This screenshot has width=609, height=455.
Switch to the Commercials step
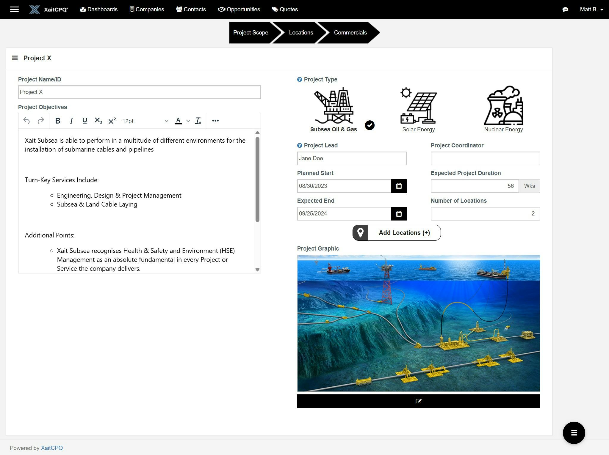[x=350, y=32]
